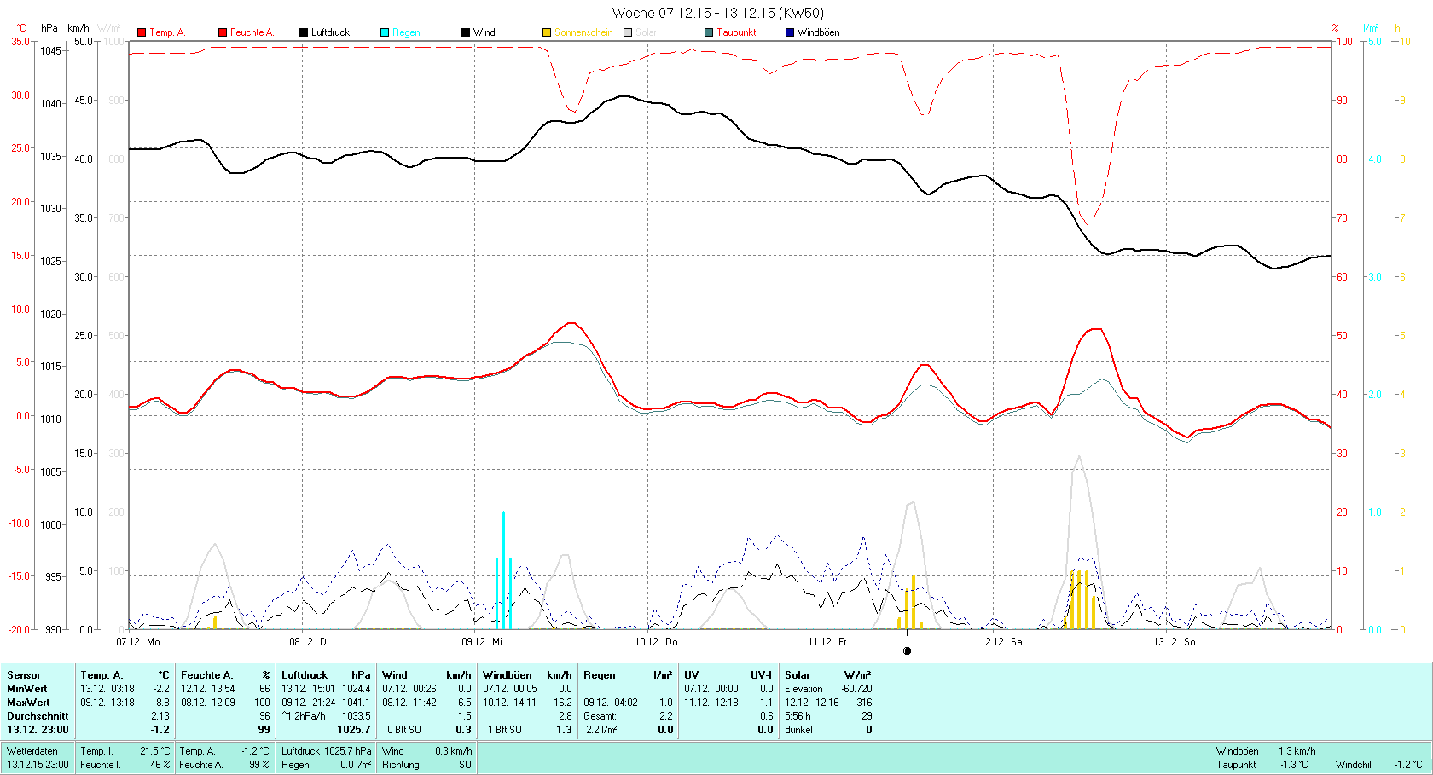The height and width of the screenshot is (775, 1433).
Task: Click the min pressure value '1024.4'
Action: coord(357,689)
